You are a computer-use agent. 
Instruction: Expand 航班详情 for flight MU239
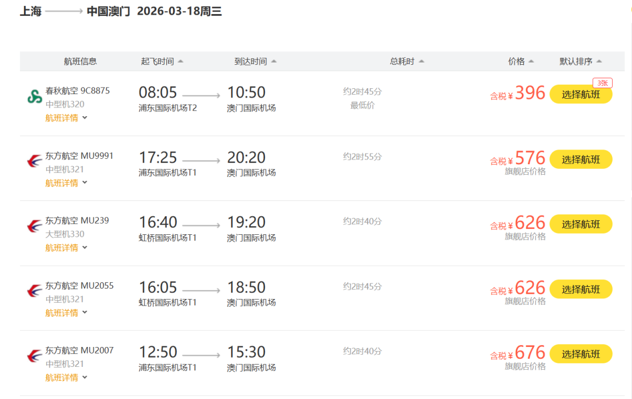coord(66,248)
